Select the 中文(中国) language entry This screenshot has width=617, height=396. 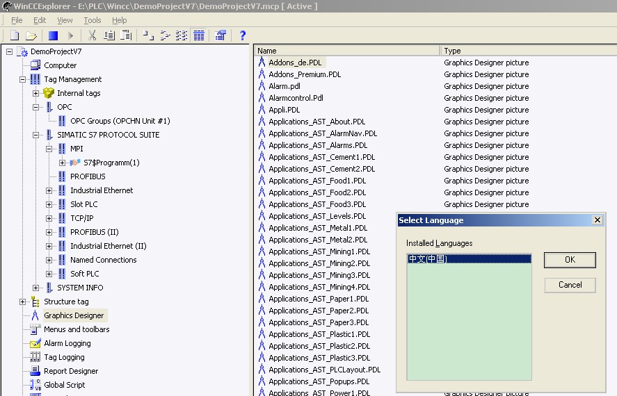point(427,259)
